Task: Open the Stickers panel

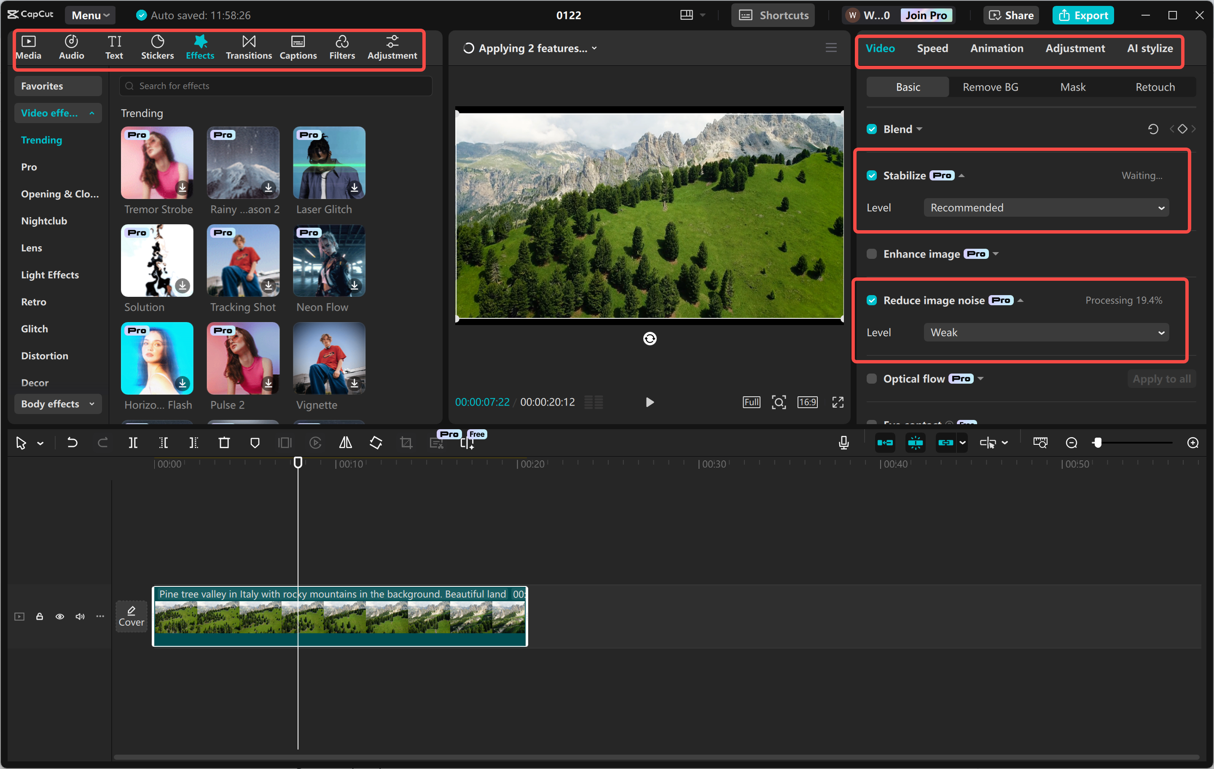Action: tap(157, 47)
